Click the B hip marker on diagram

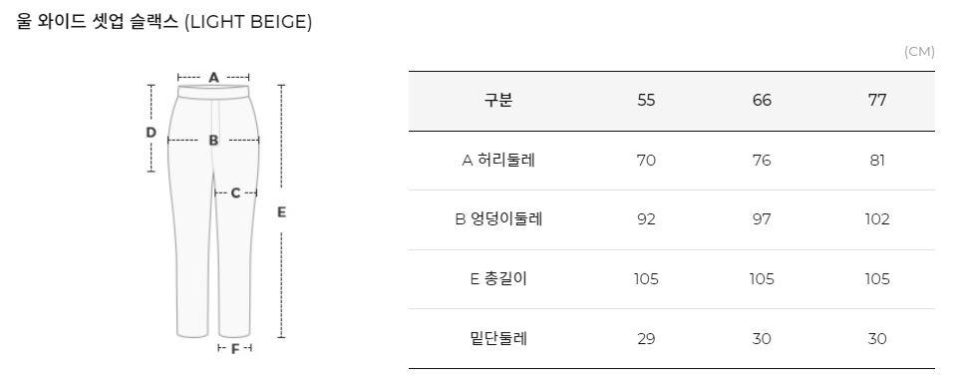click(x=213, y=141)
